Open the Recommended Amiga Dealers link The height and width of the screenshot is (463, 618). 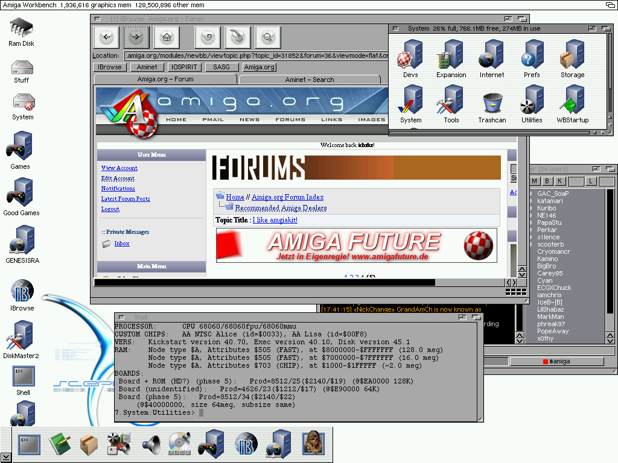[x=281, y=208]
